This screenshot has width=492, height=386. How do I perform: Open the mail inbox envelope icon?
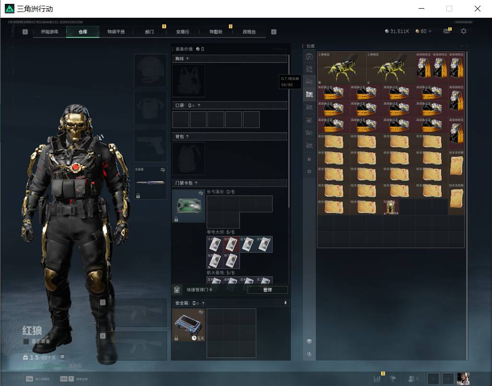click(x=446, y=31)
